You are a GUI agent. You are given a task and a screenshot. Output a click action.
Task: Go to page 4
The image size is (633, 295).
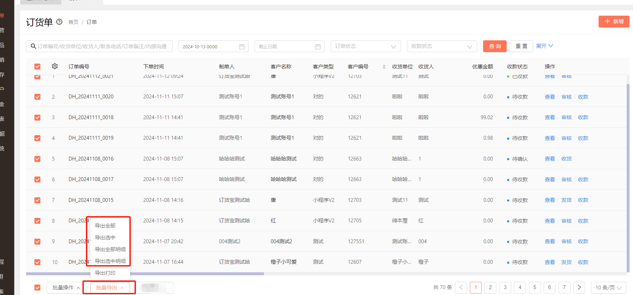click(520, 287)
